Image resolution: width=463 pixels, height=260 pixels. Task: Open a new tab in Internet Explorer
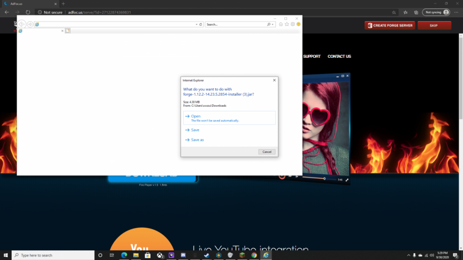(68, 31)
